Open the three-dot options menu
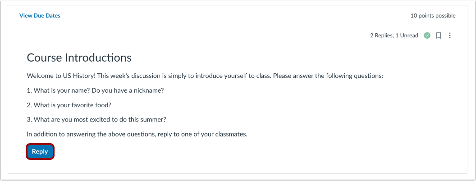476x181 pixels. [450, 36]
